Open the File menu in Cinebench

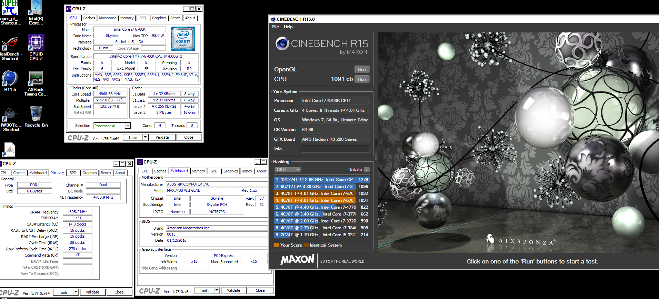click(x=276, y=27)
